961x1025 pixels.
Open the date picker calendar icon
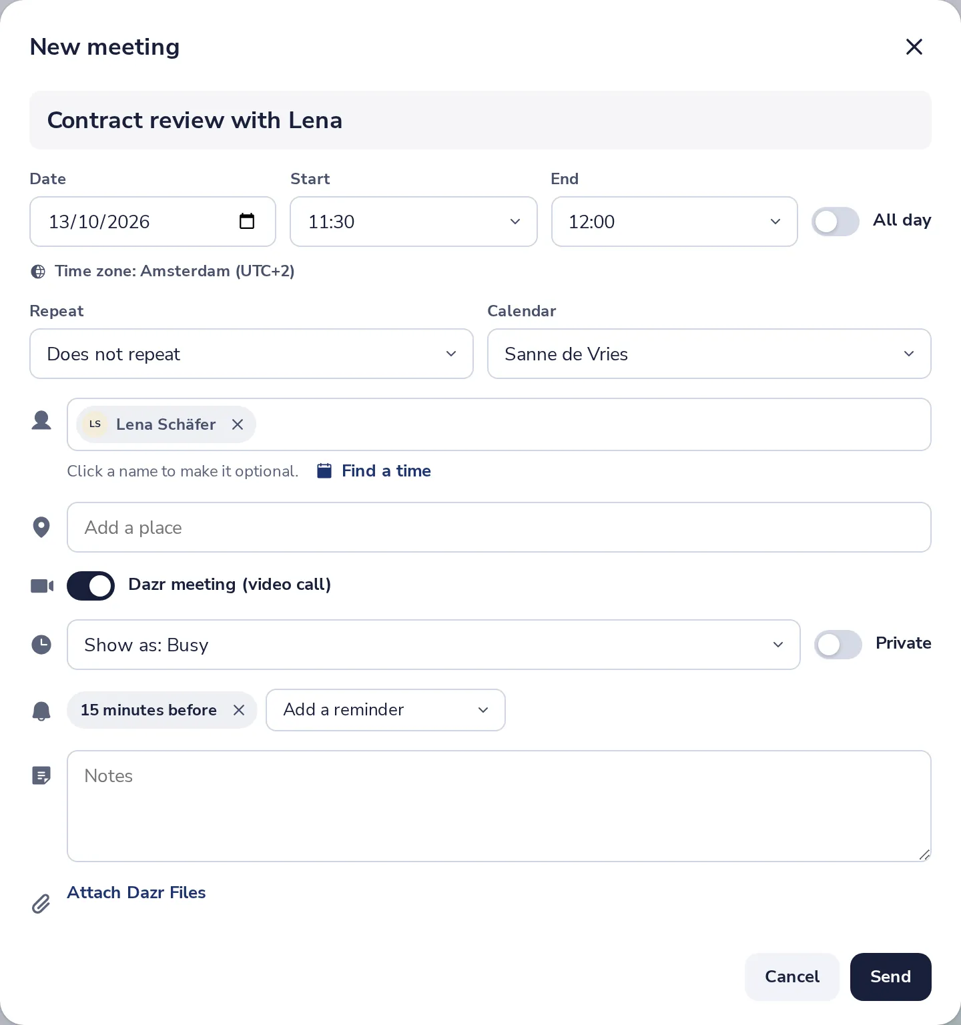point(247,221)
